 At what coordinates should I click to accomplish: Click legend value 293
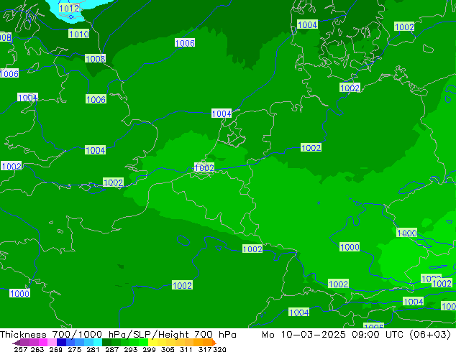(x=131, y=349)
